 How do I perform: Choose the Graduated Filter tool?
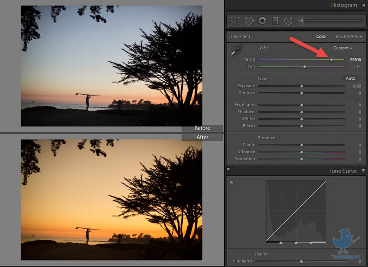click(x=275, y=20)
